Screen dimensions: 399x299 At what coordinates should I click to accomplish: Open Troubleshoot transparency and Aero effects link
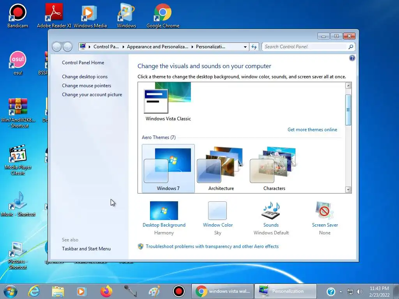[212, 246]
